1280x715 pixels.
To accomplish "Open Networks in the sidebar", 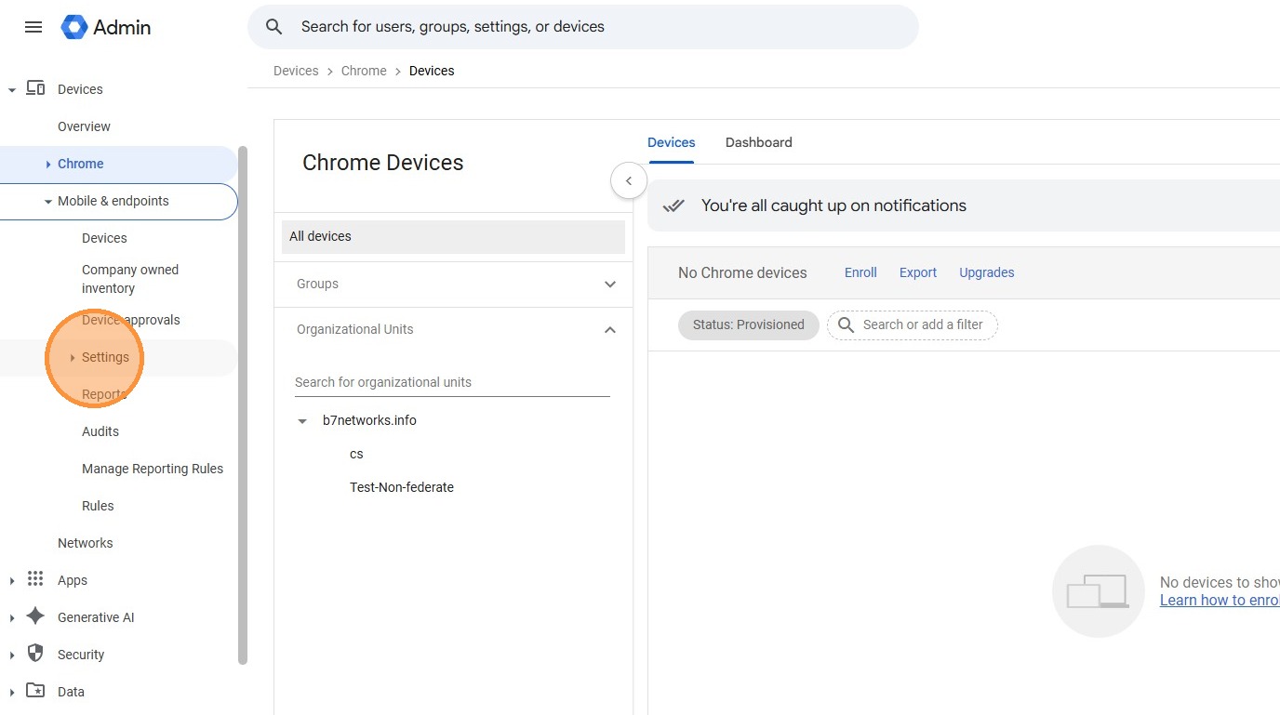I will pos(85,543).
